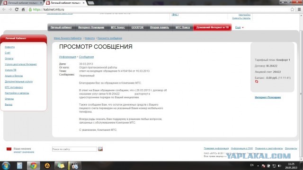Open Услуги ТВ sidebar link
Screen dimensions: 303x170
(10, 70)
